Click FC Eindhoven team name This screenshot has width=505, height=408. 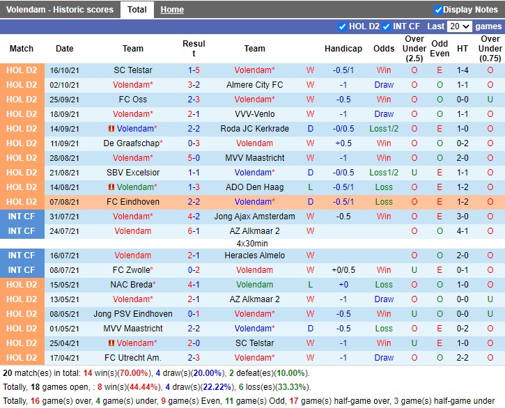(x=132, y=202)
